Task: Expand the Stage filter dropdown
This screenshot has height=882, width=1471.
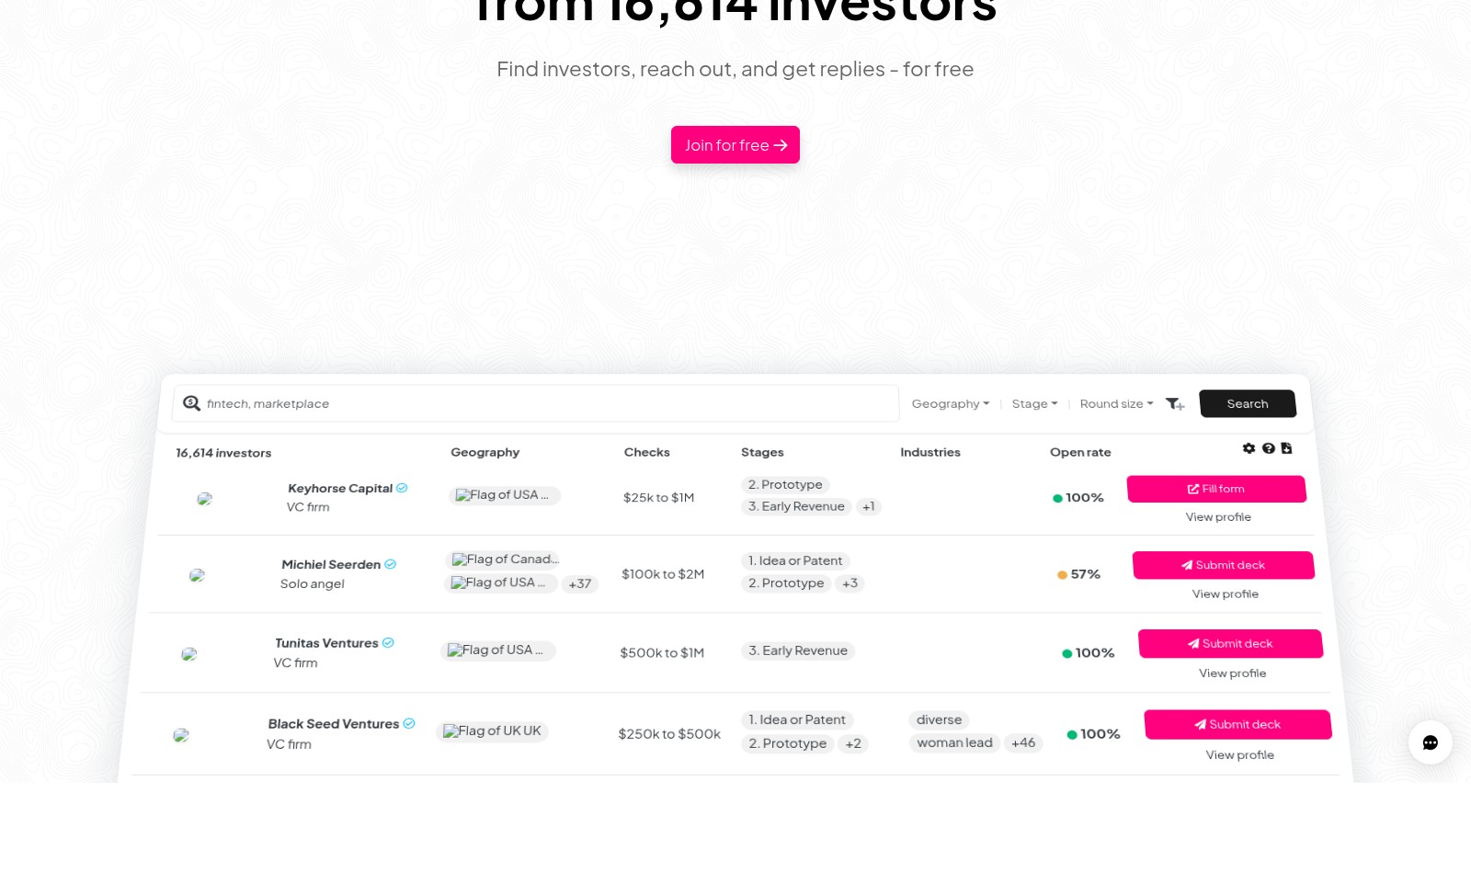Action: tap(1034, 403)
